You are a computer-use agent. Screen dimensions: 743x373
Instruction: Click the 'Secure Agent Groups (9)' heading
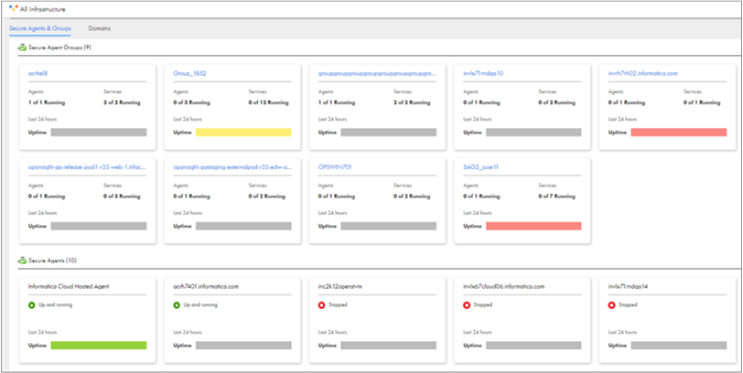click(60, 48)
